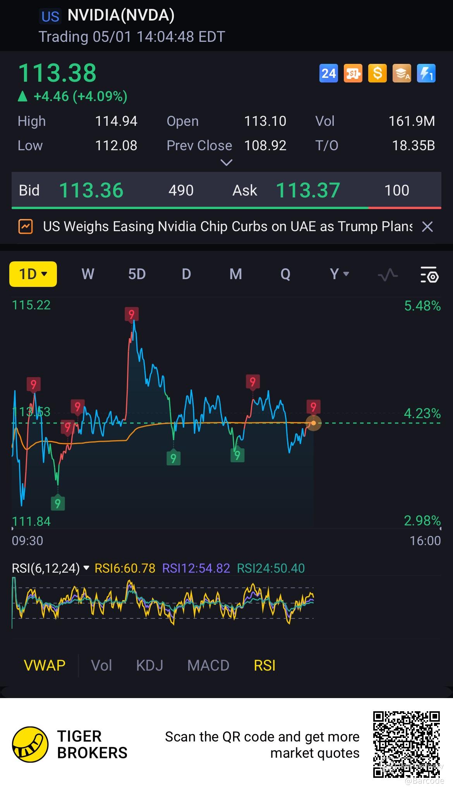Tap the blue 24-hour trading badge icon
The image size is (453, 791).
(329, 73)
